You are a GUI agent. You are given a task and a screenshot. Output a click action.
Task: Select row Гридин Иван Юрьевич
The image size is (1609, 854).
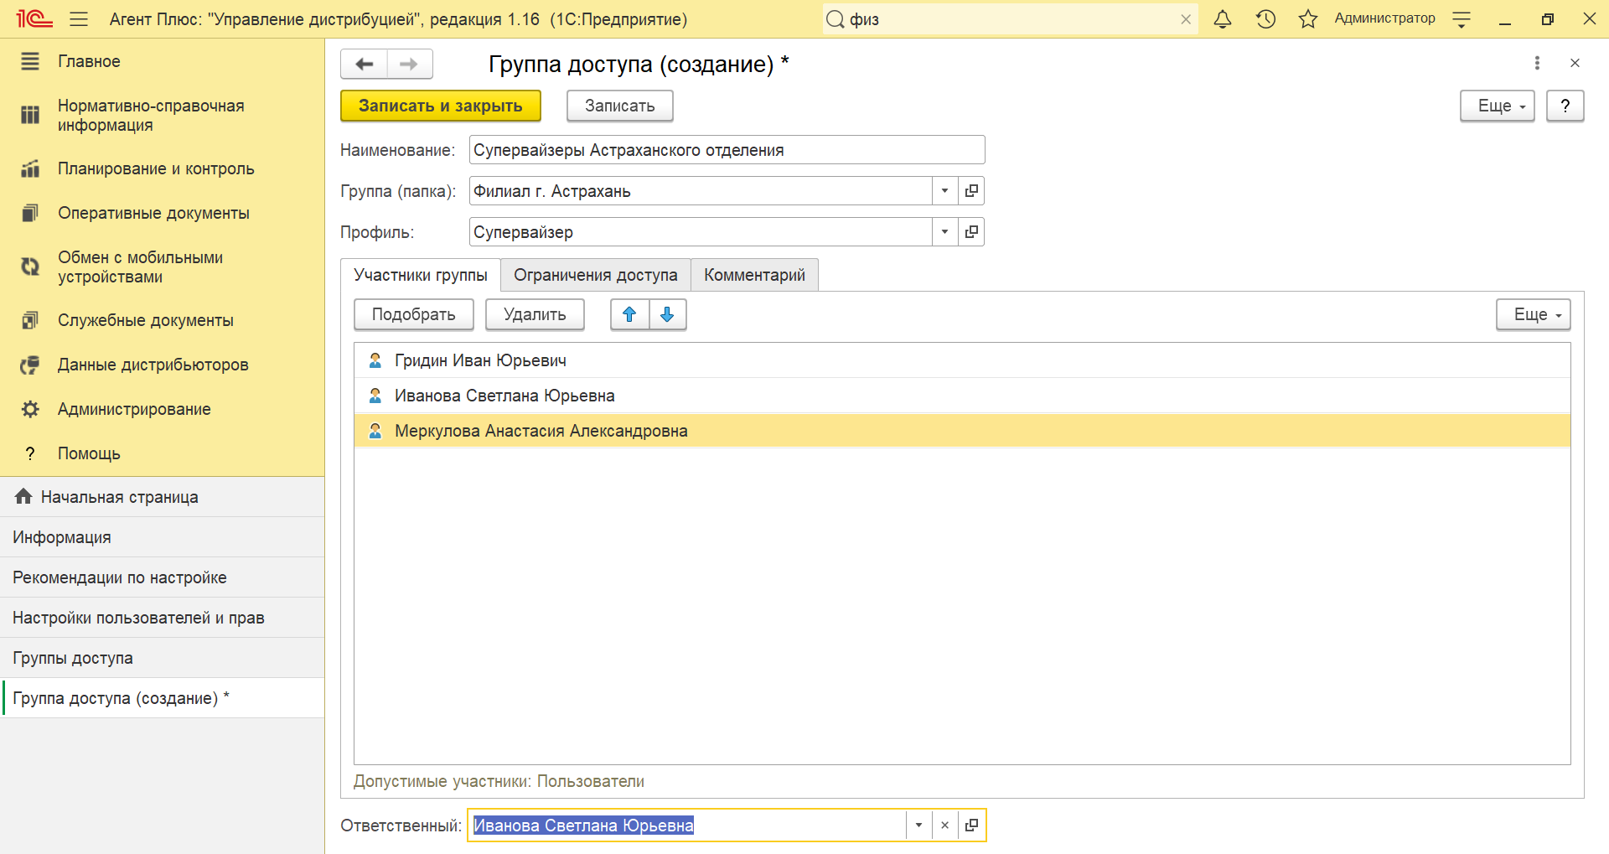pos(962,360)
